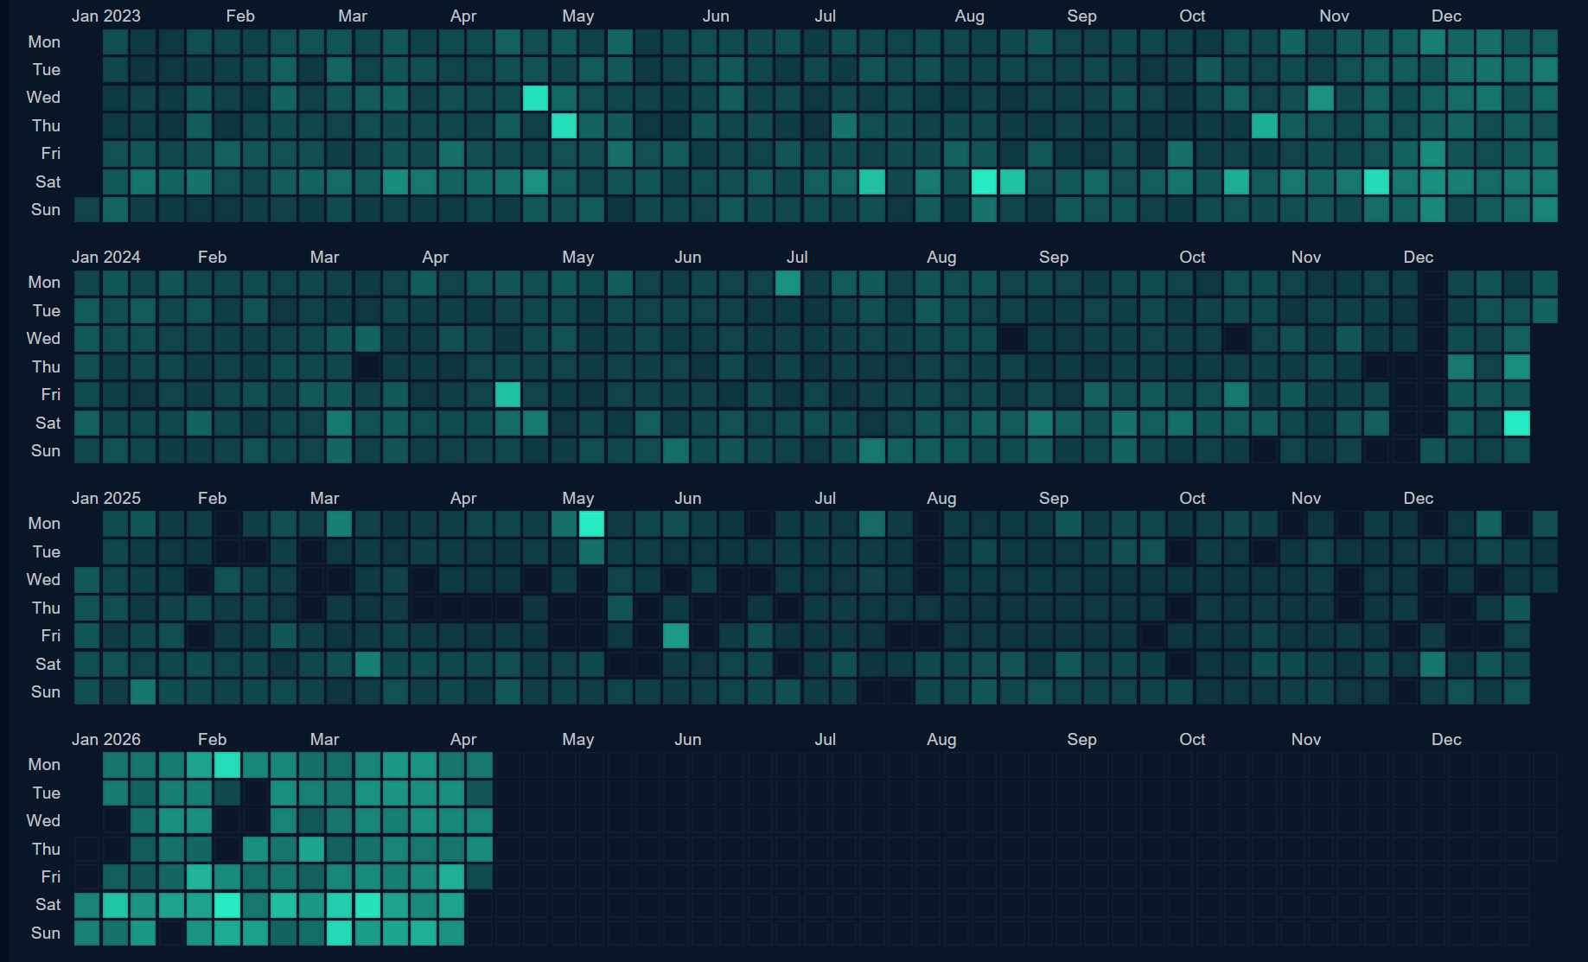Viewport: 1588px width, 962px height.
Task: Click the Nov label above the 2024 heatmap
Action: click(x=1306, y=257)
